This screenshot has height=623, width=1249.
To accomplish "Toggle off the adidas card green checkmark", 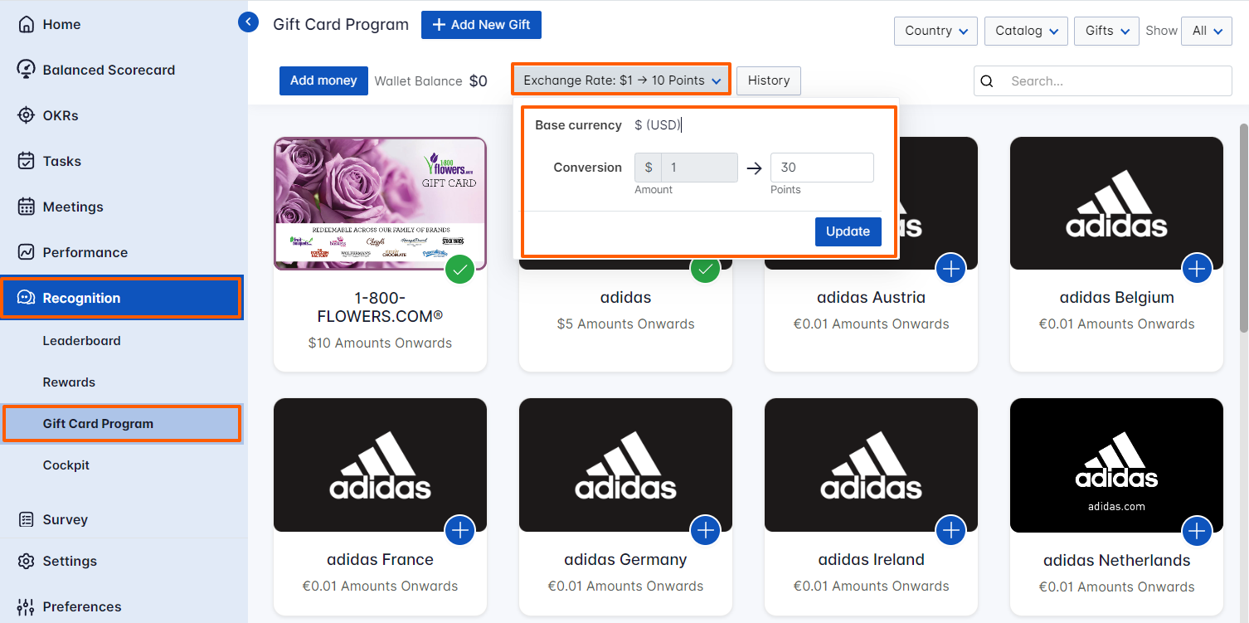I will (x=705, y=270).
